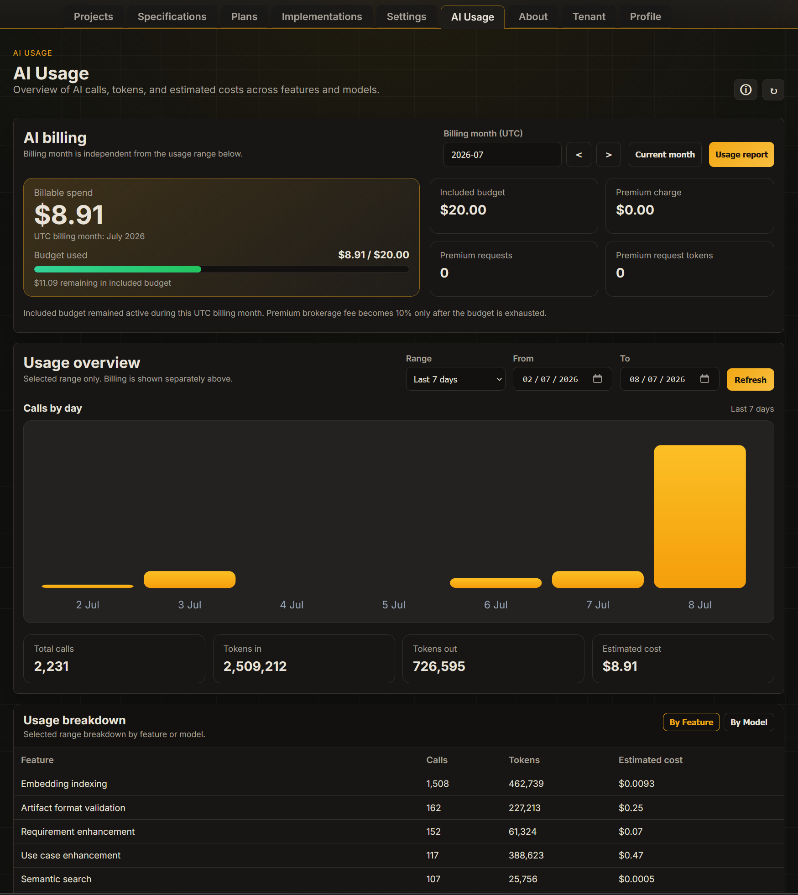This screenshot has height=895, width=798.
Task: Go to next billing month arrow
Action: pyautogui.click(x=609, y=155)
